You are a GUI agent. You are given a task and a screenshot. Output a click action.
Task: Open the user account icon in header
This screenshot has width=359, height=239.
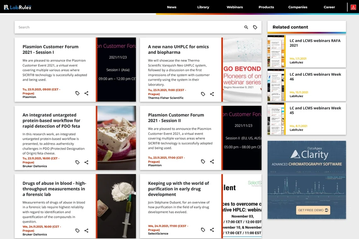coord(353,7)
